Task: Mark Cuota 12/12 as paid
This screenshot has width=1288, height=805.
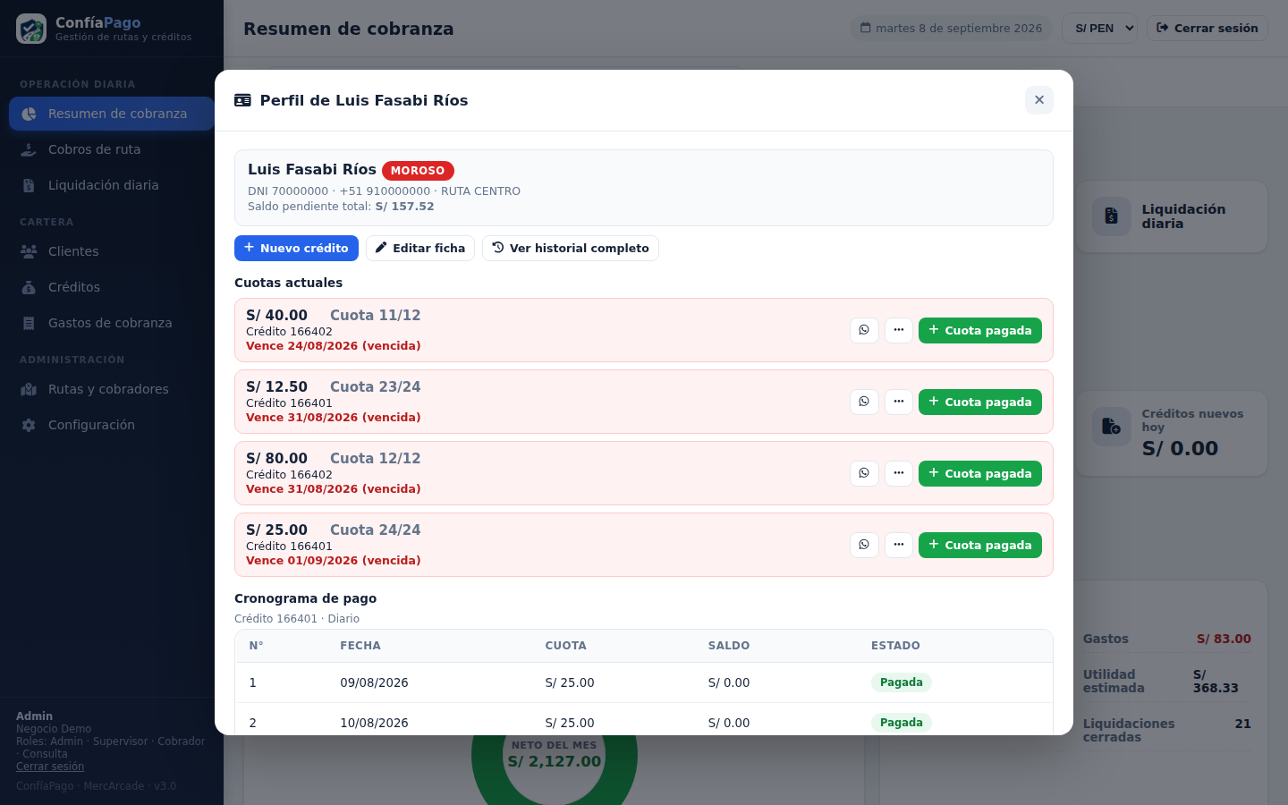Action: click(x=980, y=473)
